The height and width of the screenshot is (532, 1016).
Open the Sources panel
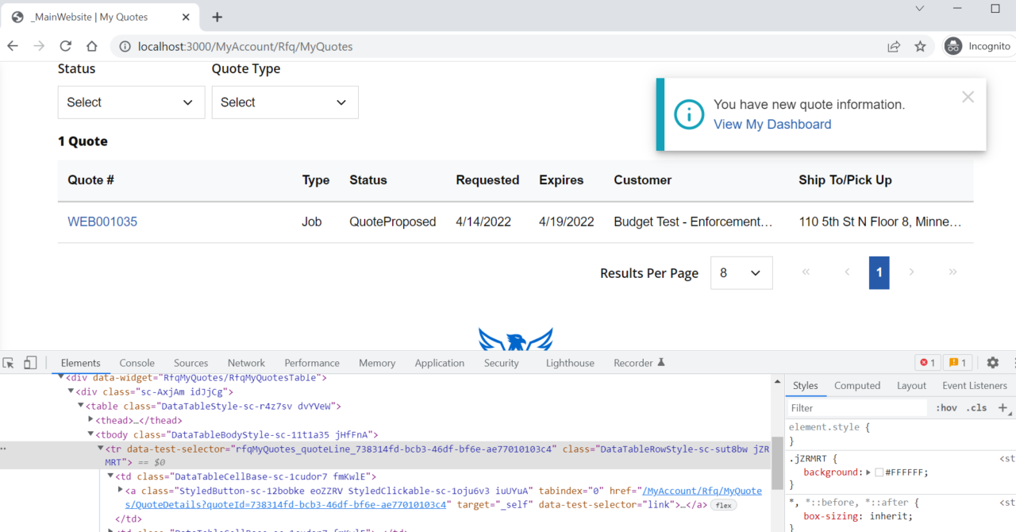191,363
